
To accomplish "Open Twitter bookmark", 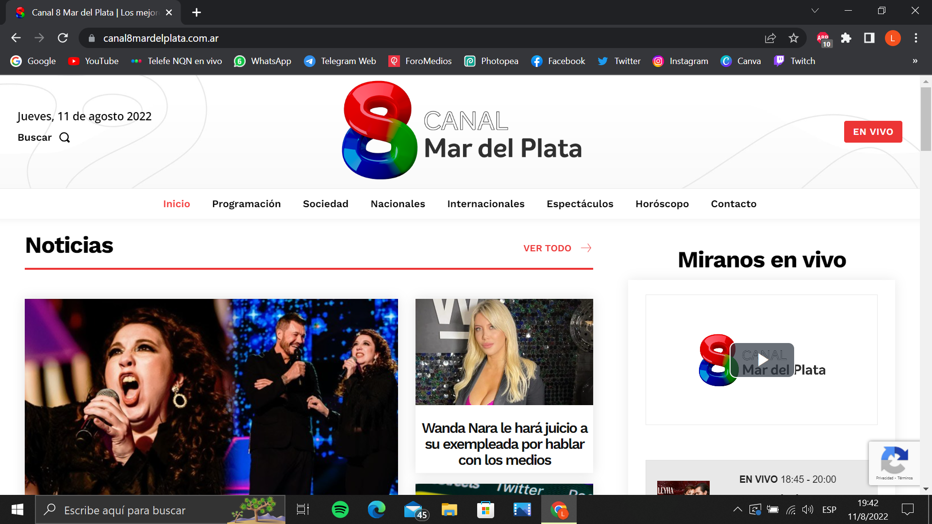I will tap(619, 61).
